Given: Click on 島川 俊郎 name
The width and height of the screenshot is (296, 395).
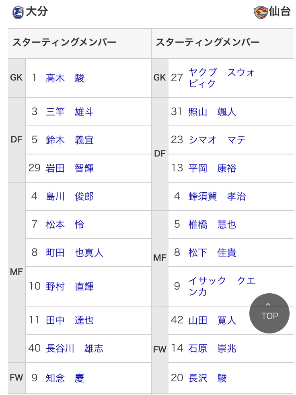Looking at the screenshot, I should pyautogui.click(x=70, y=196).
